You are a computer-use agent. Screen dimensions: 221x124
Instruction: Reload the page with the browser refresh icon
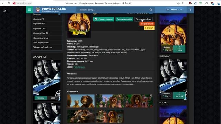click(x=9, y=3)
